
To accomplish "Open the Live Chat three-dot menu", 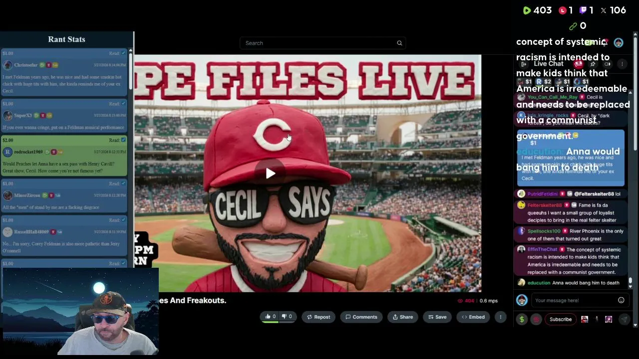I will 622,64.
